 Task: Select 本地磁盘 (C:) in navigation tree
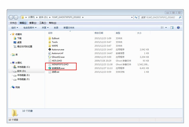click(x=23, y=67)
